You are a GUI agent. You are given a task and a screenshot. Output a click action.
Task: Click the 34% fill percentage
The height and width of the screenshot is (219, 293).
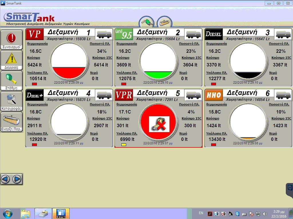click(102, 51)
